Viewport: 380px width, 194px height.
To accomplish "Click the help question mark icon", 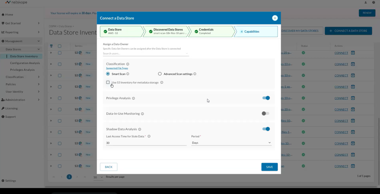I will point(373,3).
